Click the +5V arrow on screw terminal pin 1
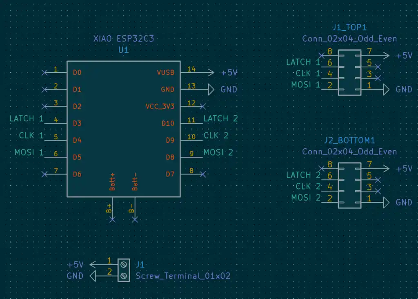This screenshot has width=418, height=299. (x=93, y=265)
